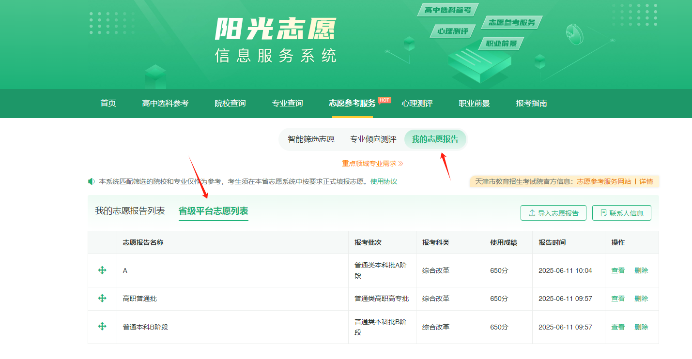Open 重点领域专业需求 link
The width and height of the screenshot is (692, 359).
[x=372, y=164]
